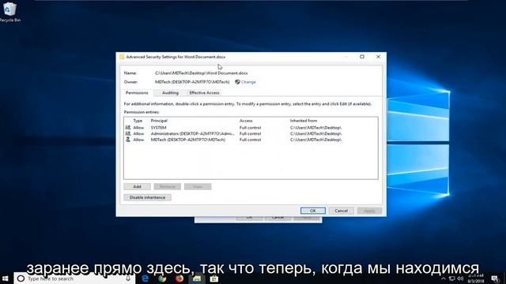Open the volume icon in the system tray
Image resolution: width=506 pixels, height=284 pixels.
point(460,278)
